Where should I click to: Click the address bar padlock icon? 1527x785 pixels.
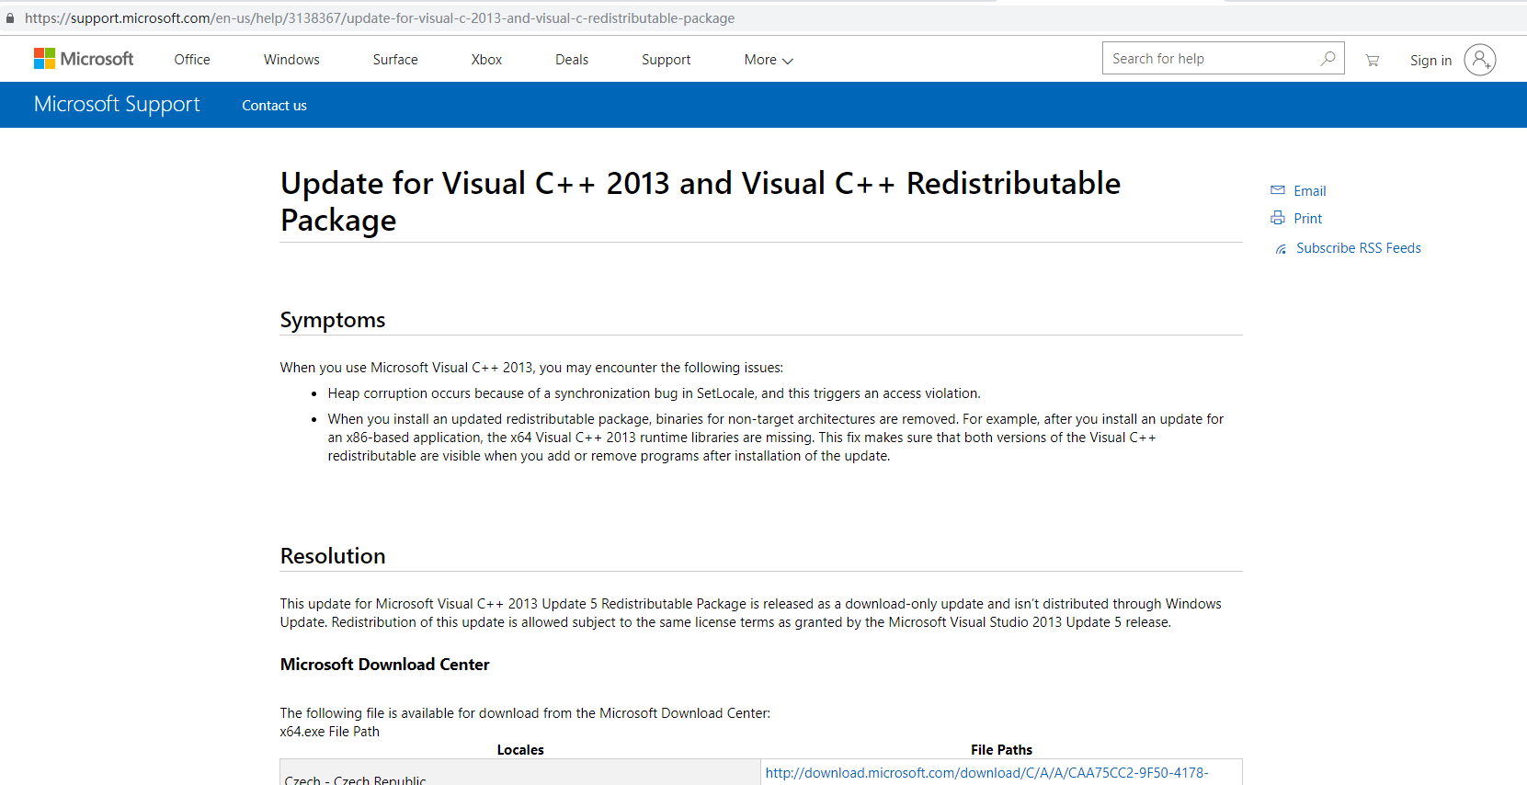[x=10, y=18]
